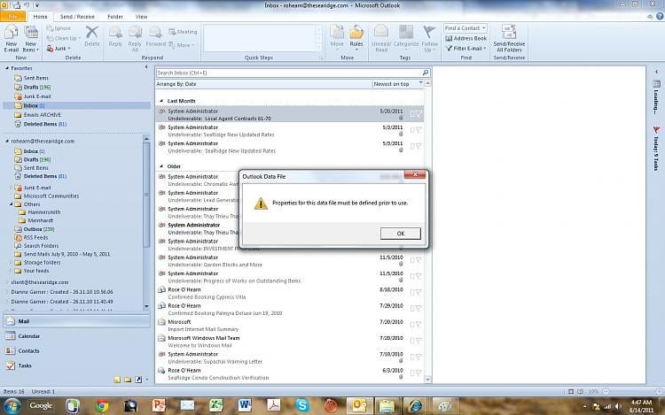
Task: Click the message list scroll-down arrow
Action: coord(427,380)
